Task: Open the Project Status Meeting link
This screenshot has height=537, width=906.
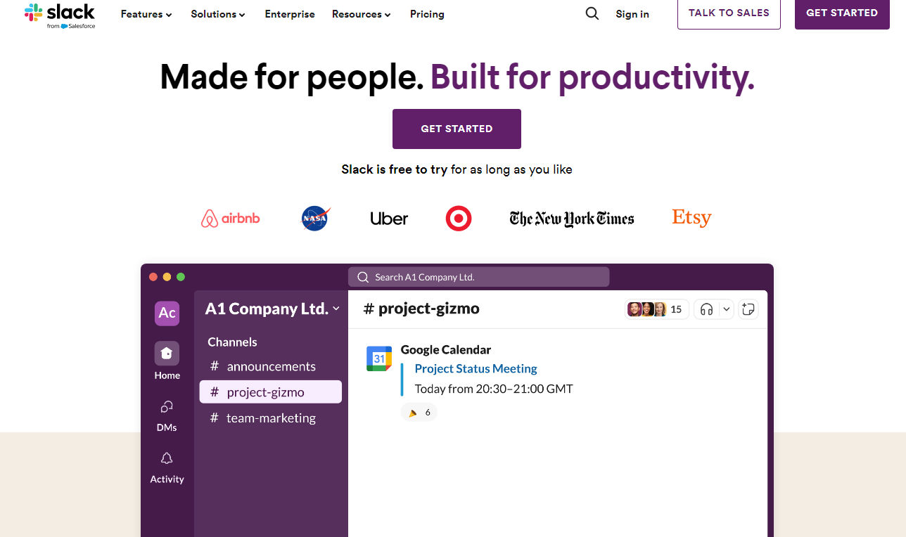Action: click(476, 368)
